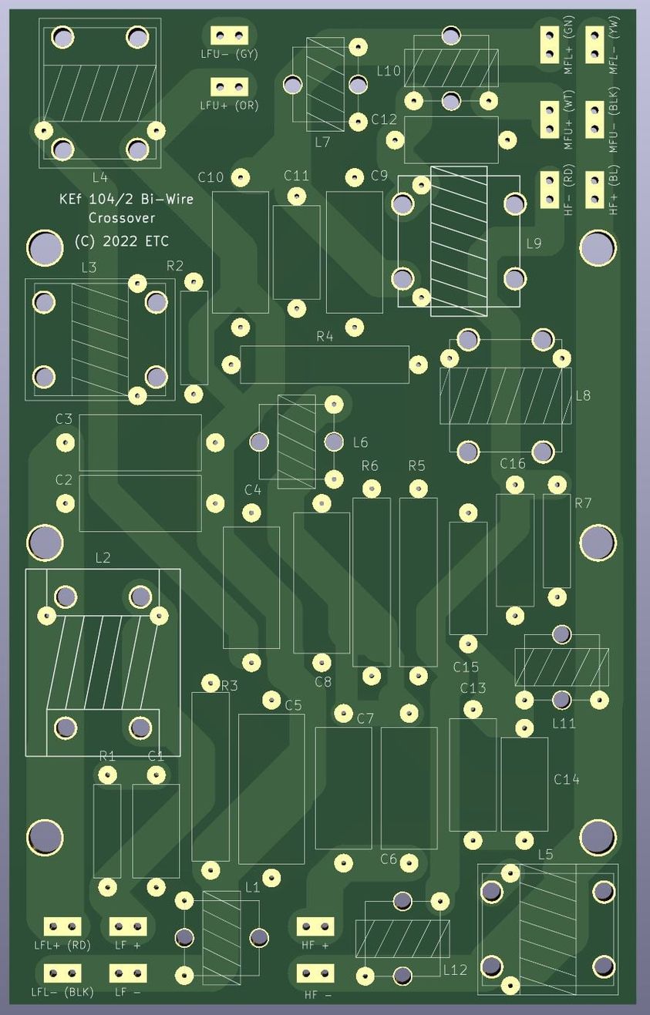Click the C14 capacitor reference label
This screenshot has width=650, height=1015.
tap(567, 780)
